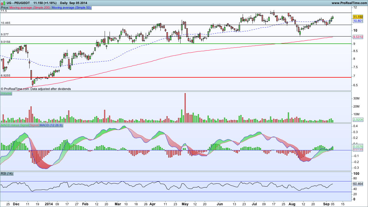Click the "6.5" price axis label
This screenshot has width=368, height=207.
coord(355,85)
